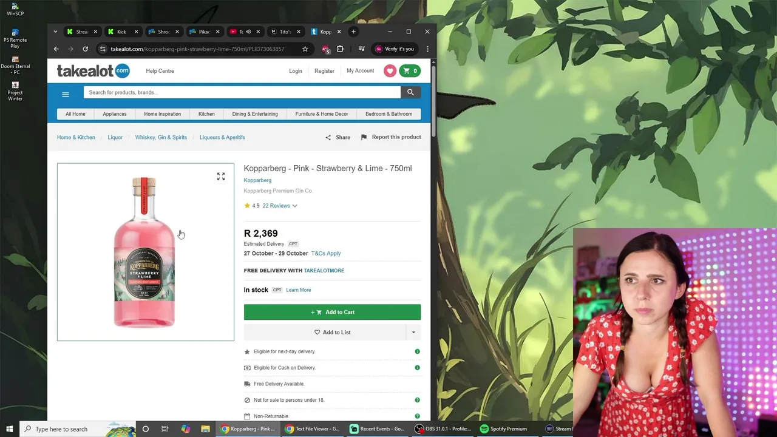Open the takealot hamburger menu
The image size is (777, 437).
coord(66,94)
